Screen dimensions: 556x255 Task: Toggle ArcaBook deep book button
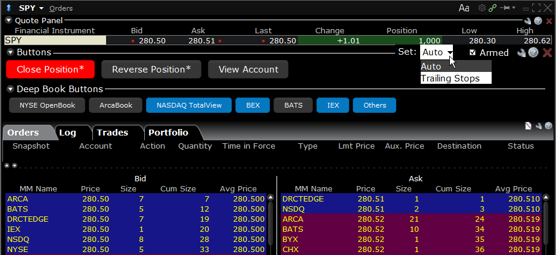[x=116, y=105]
